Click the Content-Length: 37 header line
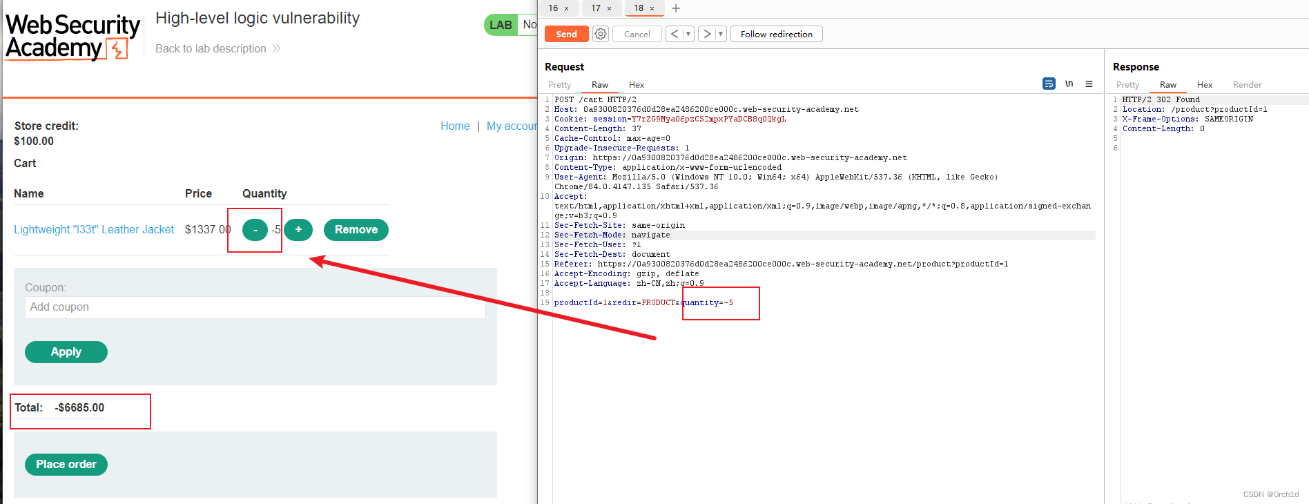This screenshot has height=504, width=1309. tap(598, 128)
